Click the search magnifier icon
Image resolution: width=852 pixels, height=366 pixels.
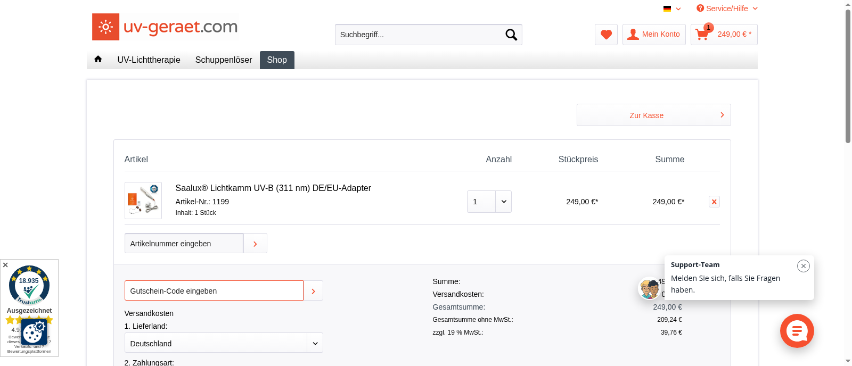pyautogui.click(x=511, y=35)
